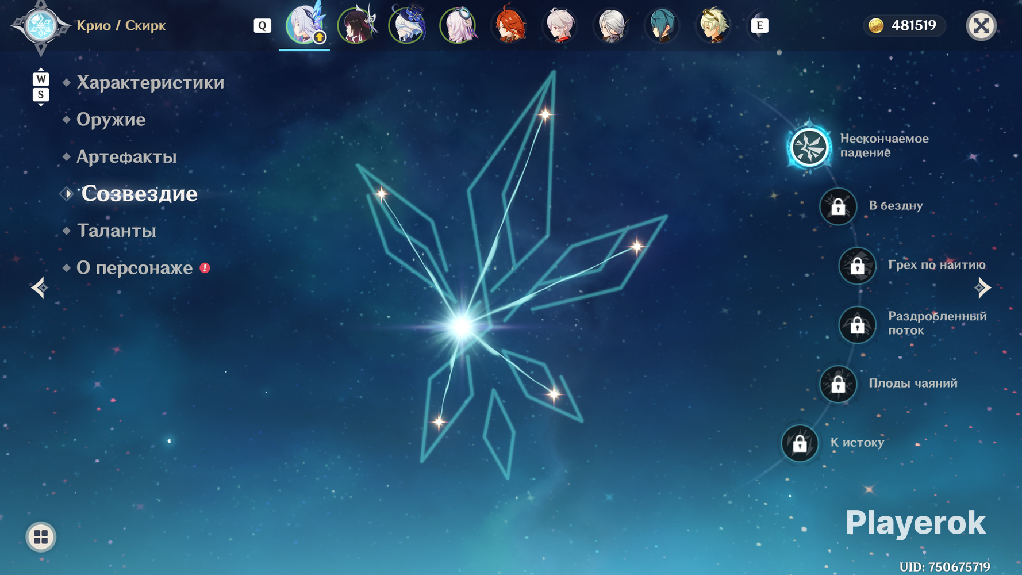Open the Характеристики section

[150, 83]
